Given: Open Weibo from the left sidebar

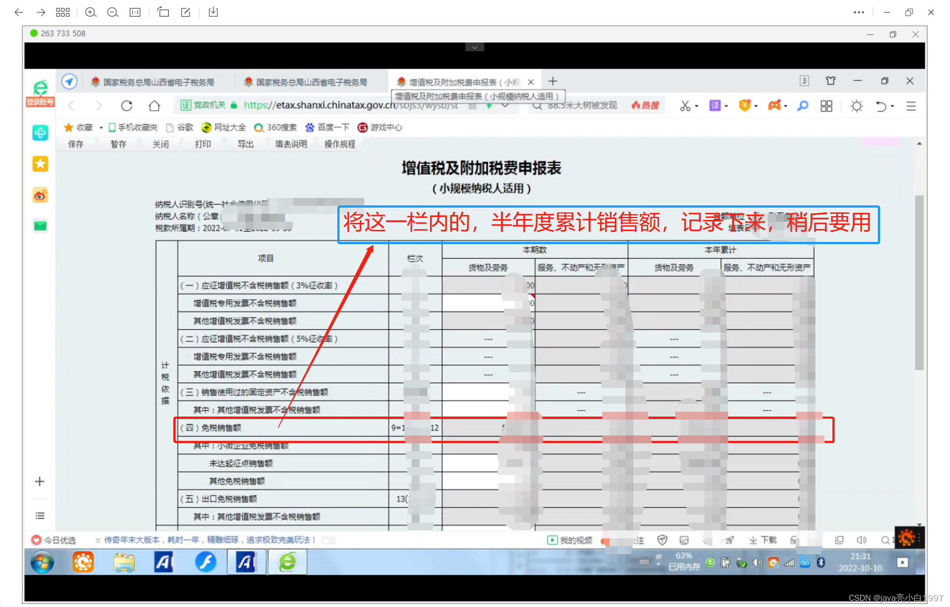Looking at the screenshot, I should tap(40, 195).
